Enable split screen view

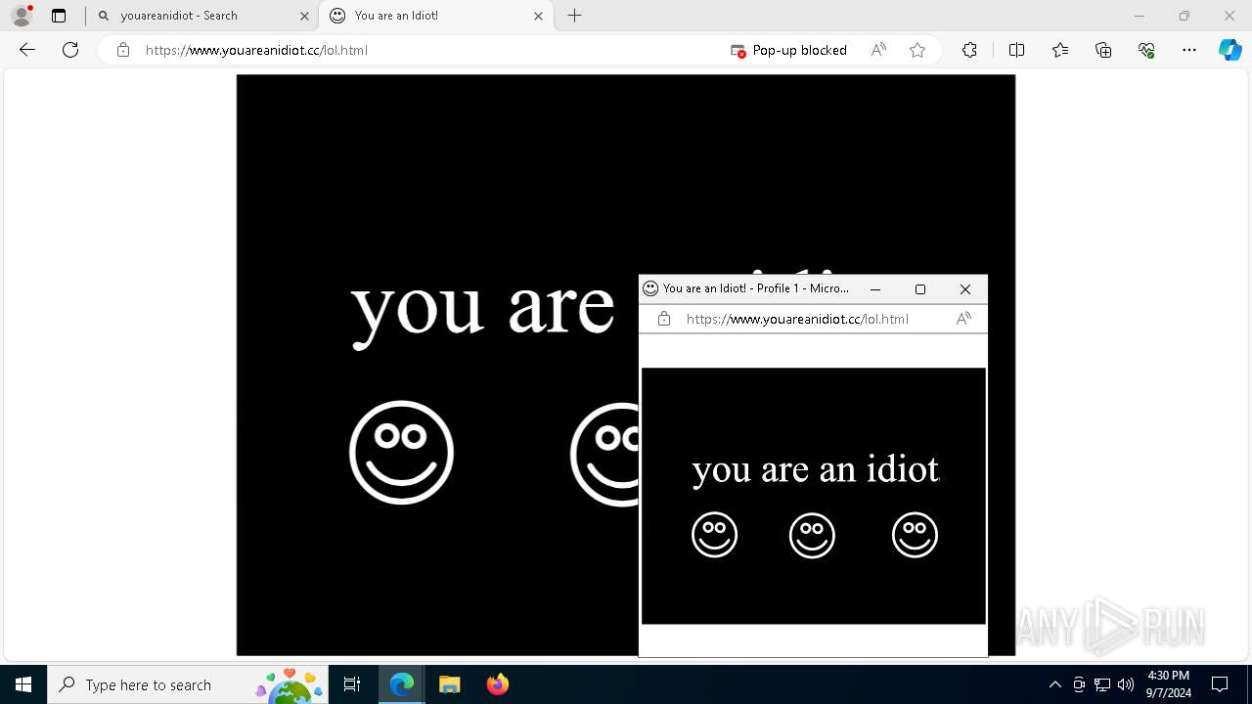pos(1016,50)
